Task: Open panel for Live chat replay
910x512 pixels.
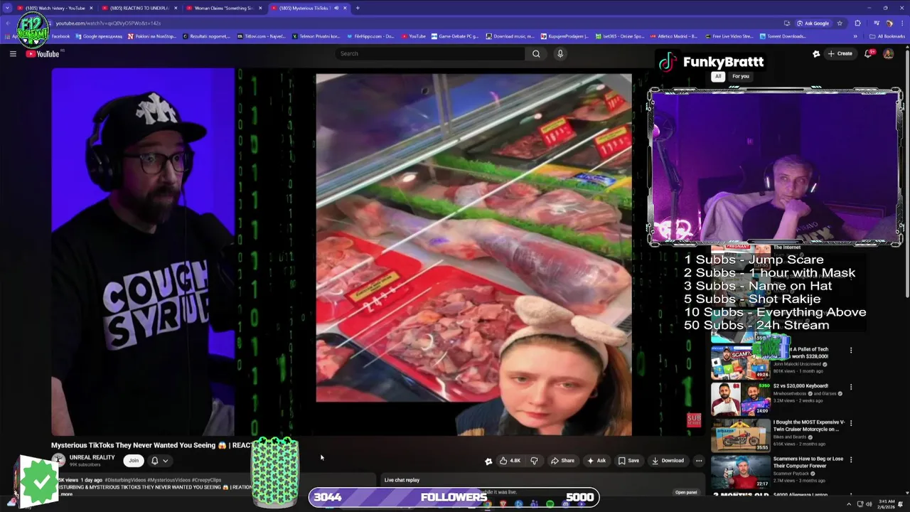Action: tap(686, 492)
